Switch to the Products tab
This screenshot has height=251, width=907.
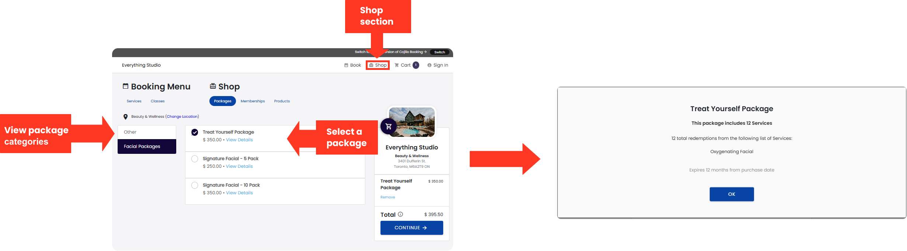(282, 101)
